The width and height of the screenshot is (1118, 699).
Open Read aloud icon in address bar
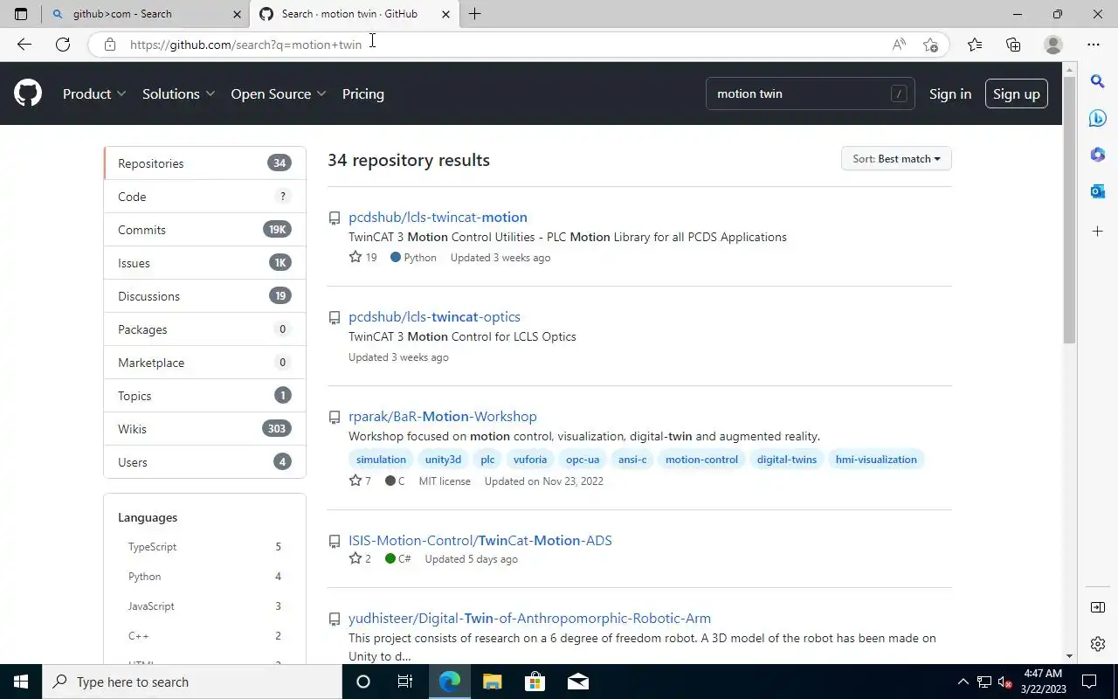tap(899, 45)
